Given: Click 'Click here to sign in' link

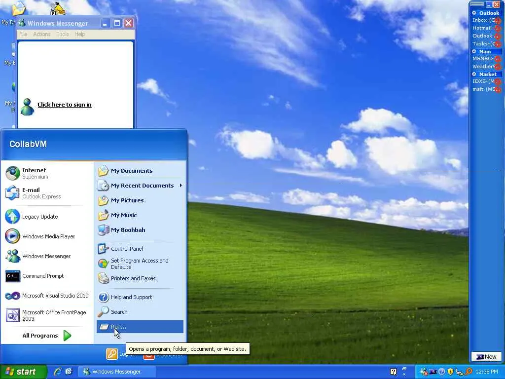Looking at the screenshot, I should pyautogui.click(x=65, y=105).
